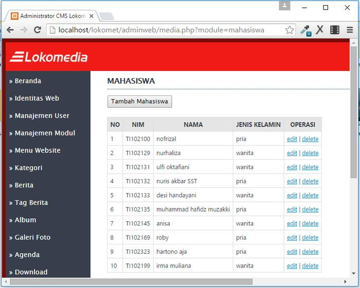360x288 pixels.
Task: Edit nuris akbar SST row
Action: point(292,181)
